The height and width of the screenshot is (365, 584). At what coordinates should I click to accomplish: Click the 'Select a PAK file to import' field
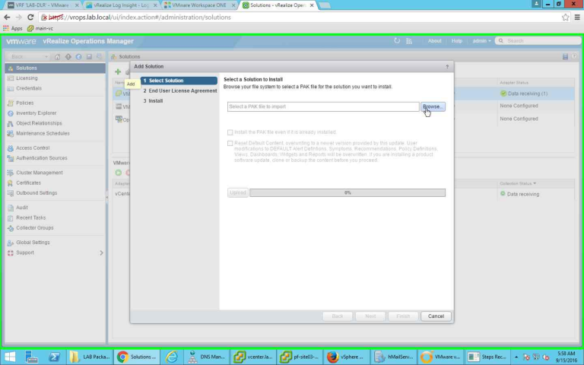[x=322, y=106]
